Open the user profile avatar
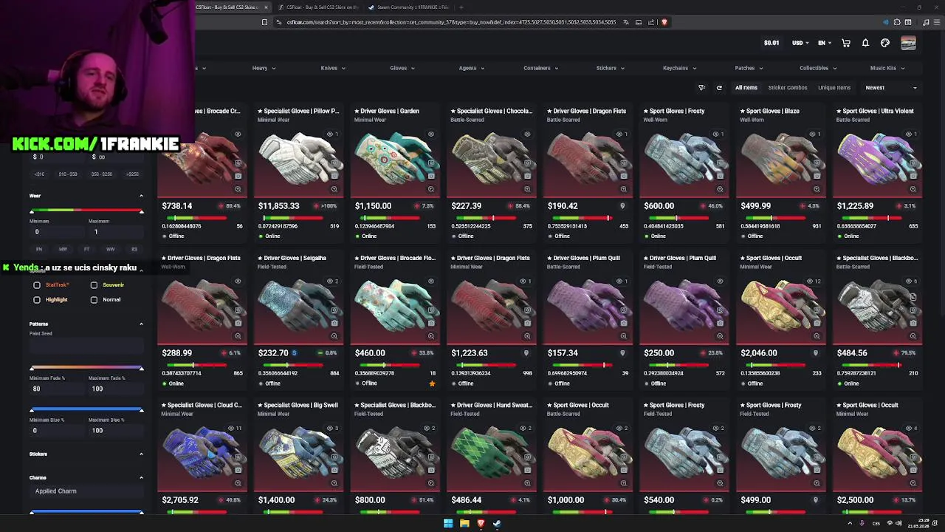 [x=908, y=43]
